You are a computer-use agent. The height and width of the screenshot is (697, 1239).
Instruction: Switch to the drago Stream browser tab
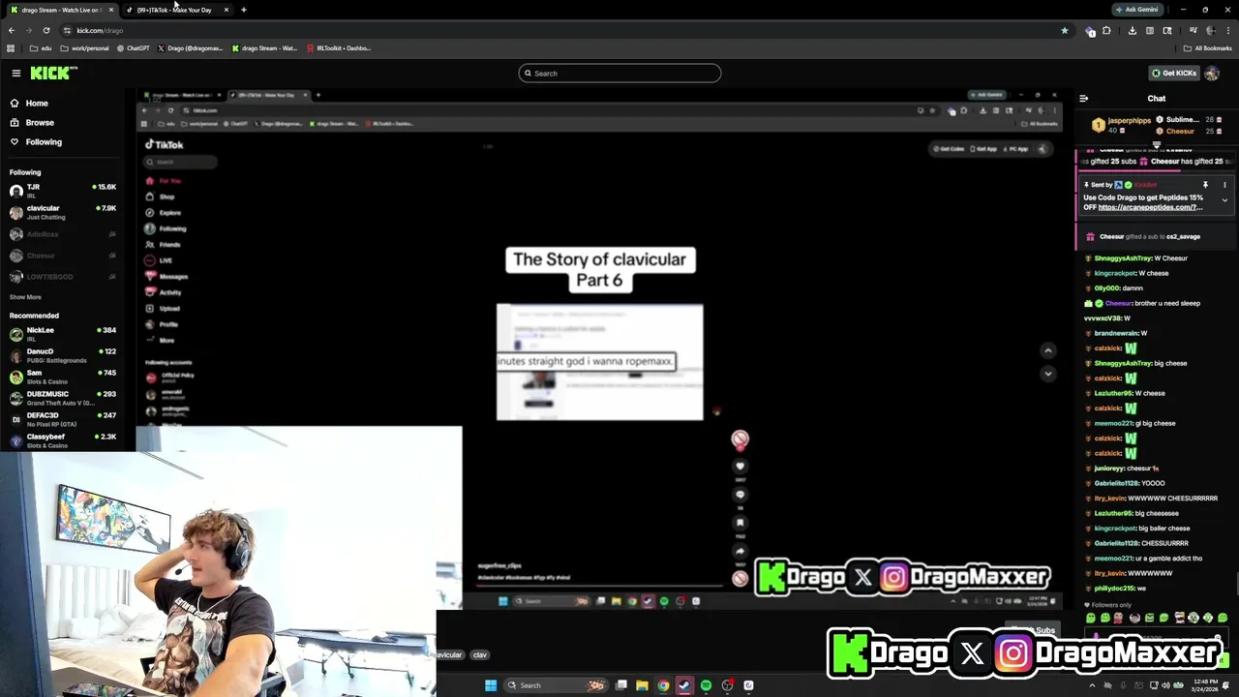[x=62, y=10]
